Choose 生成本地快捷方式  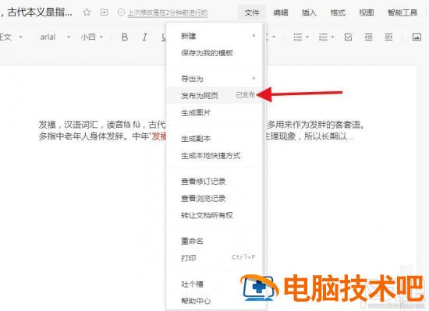click(214, 156)
